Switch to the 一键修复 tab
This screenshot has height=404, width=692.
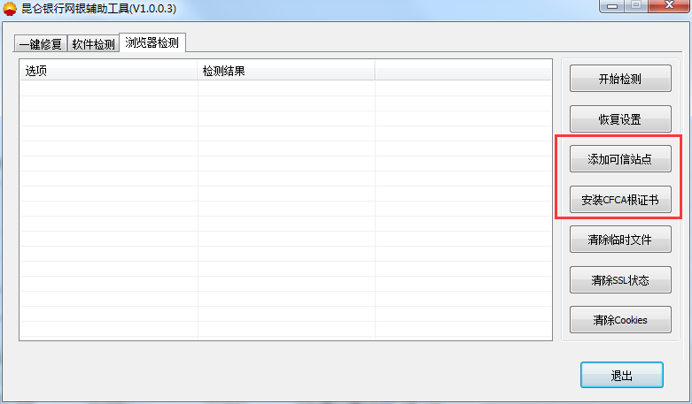point(41,44)
